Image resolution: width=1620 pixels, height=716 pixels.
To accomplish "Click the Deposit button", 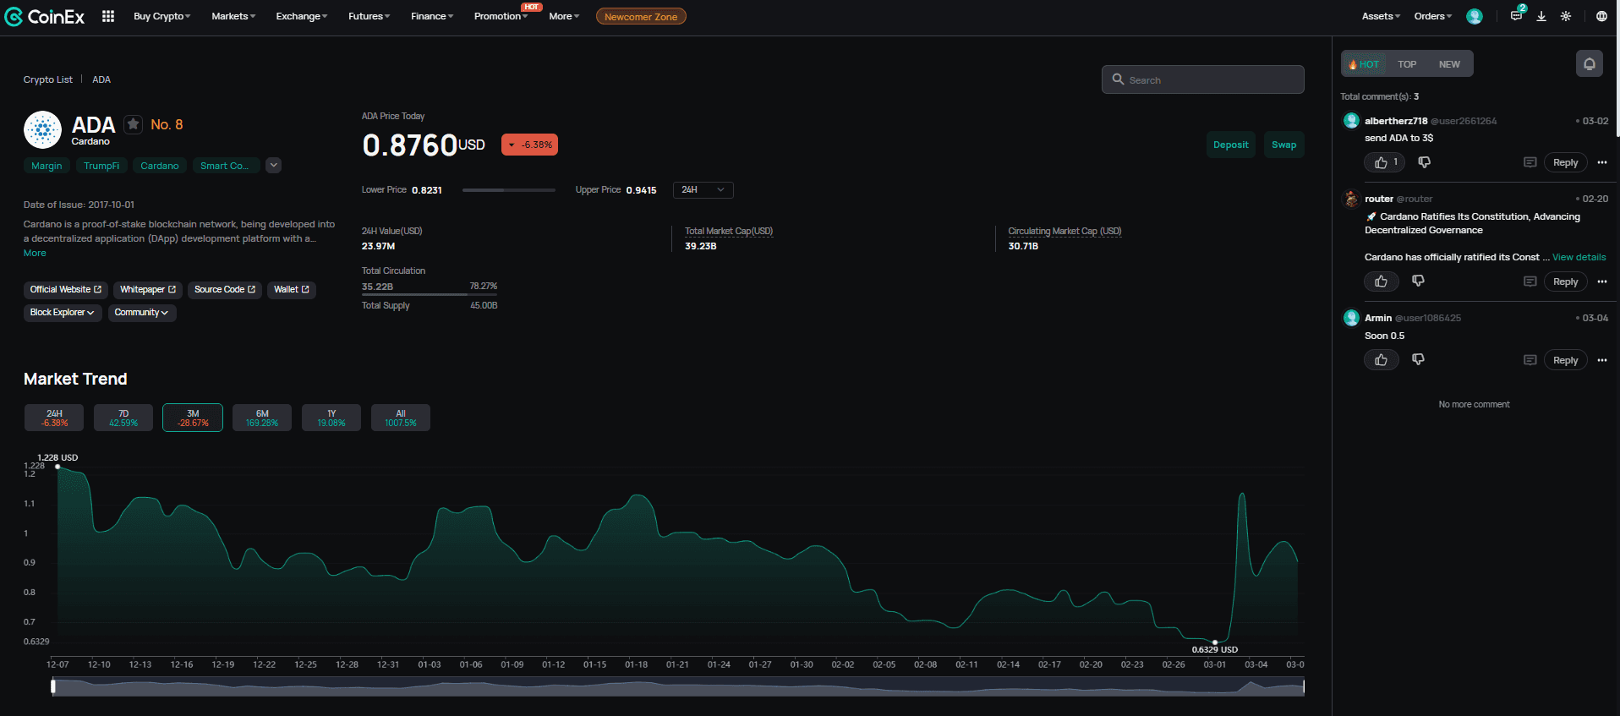I will pyautogui.click(x=1230, y=145).
